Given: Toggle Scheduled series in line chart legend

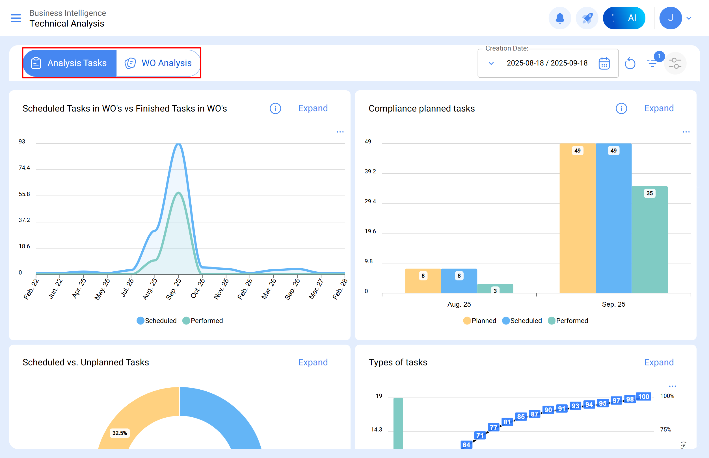Looking at the screenshot, I should click(x=157, y=320).
